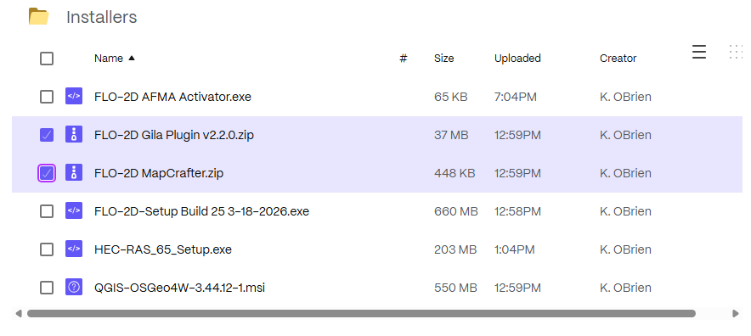Click 12:59PM in the QGIS row
This screenshot has height=336, width=751.
point(517,288)
